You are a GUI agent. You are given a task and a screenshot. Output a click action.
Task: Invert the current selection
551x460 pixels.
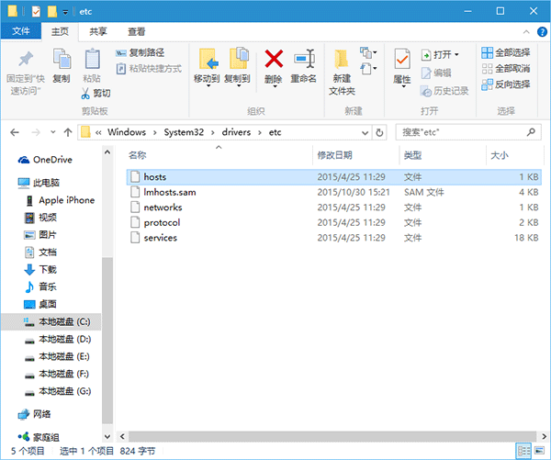click(x=506, y=84)
